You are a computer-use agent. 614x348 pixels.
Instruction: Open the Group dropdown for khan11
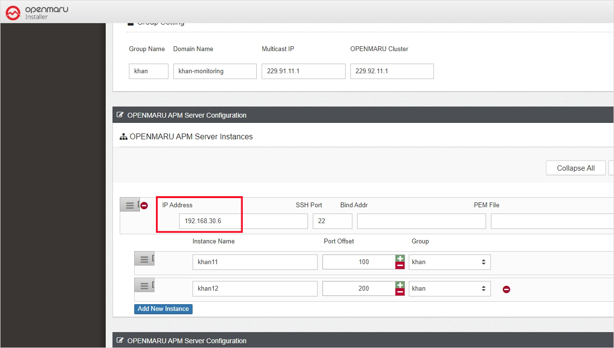pyautogui.click(x=449, y=262)
